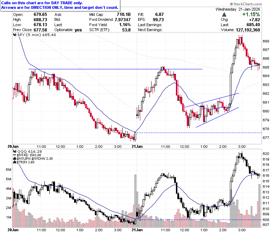Click the candlestick icon beside SPY label
The width and height of the screenshot is (275, 233).
(15, 35)
